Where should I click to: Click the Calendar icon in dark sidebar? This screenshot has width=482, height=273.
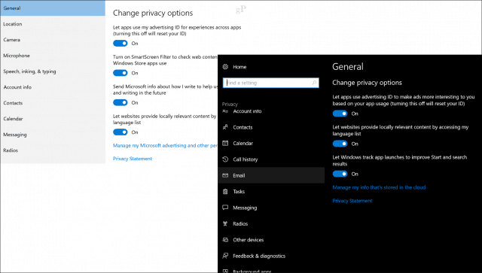tap(225, 143)
